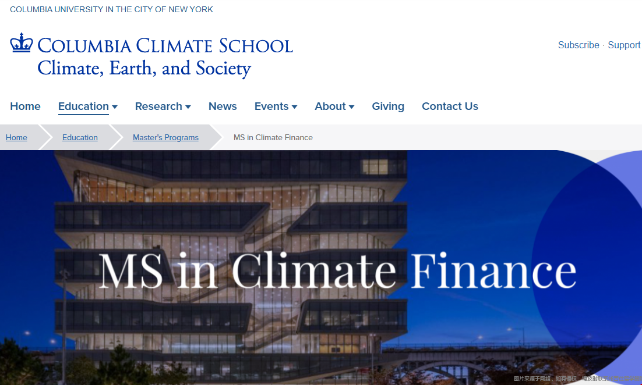Click the MS in Climate Finance banner heading
Viewport: 642px width, 385px height.
(x=337, y=271)
